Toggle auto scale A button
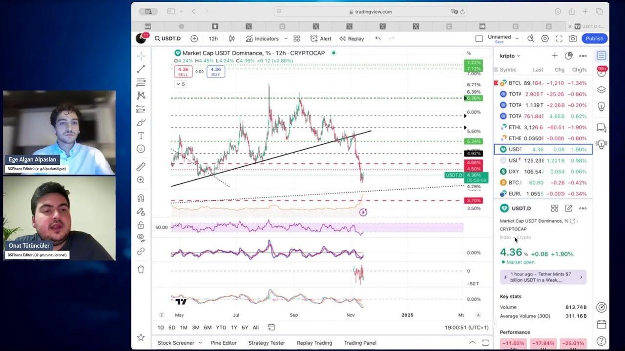625x351 pixels. [478, 315]
